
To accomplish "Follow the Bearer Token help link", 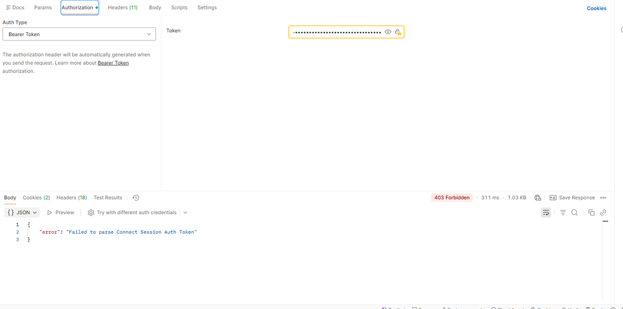I will (113, 63).
